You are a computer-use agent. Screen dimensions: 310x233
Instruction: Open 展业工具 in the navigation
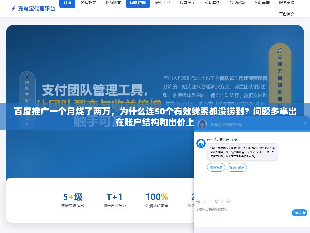tap(163, 3)
